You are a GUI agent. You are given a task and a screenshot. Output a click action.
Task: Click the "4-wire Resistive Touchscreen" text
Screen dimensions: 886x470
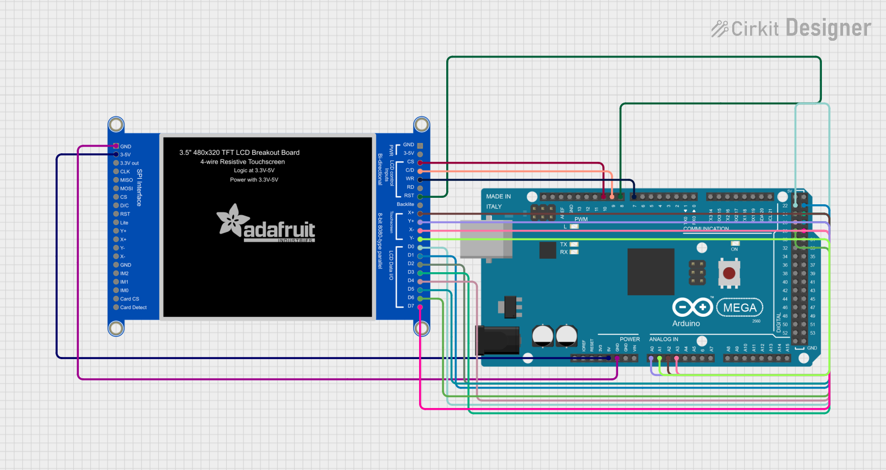pyautogui.click(x=242, y=162)
